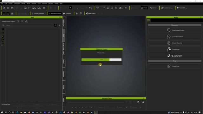Click the Modify panel sliders tab icon

[x=148, y=20]
